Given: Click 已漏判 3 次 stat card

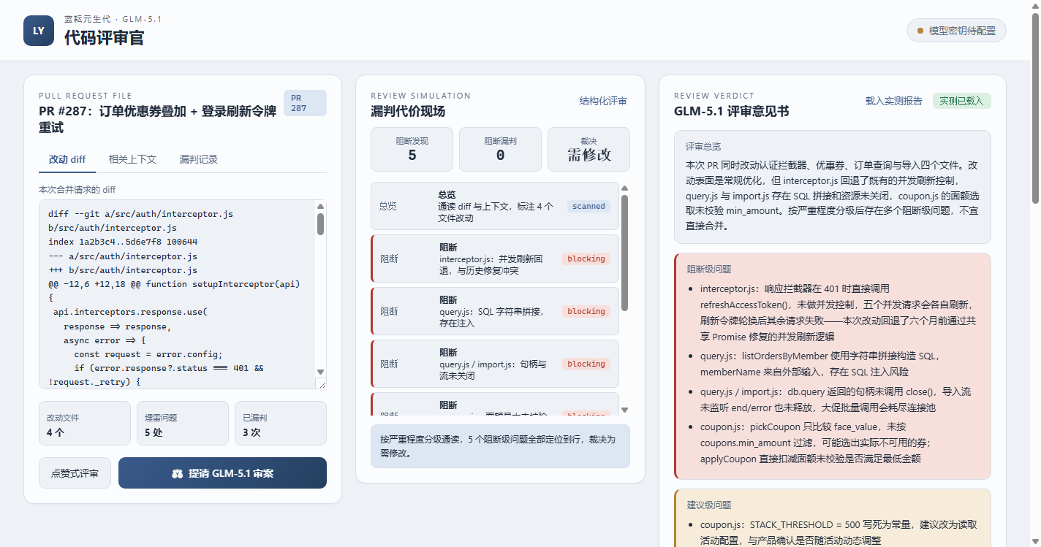Looking at the screenshot, I should 281,424.
